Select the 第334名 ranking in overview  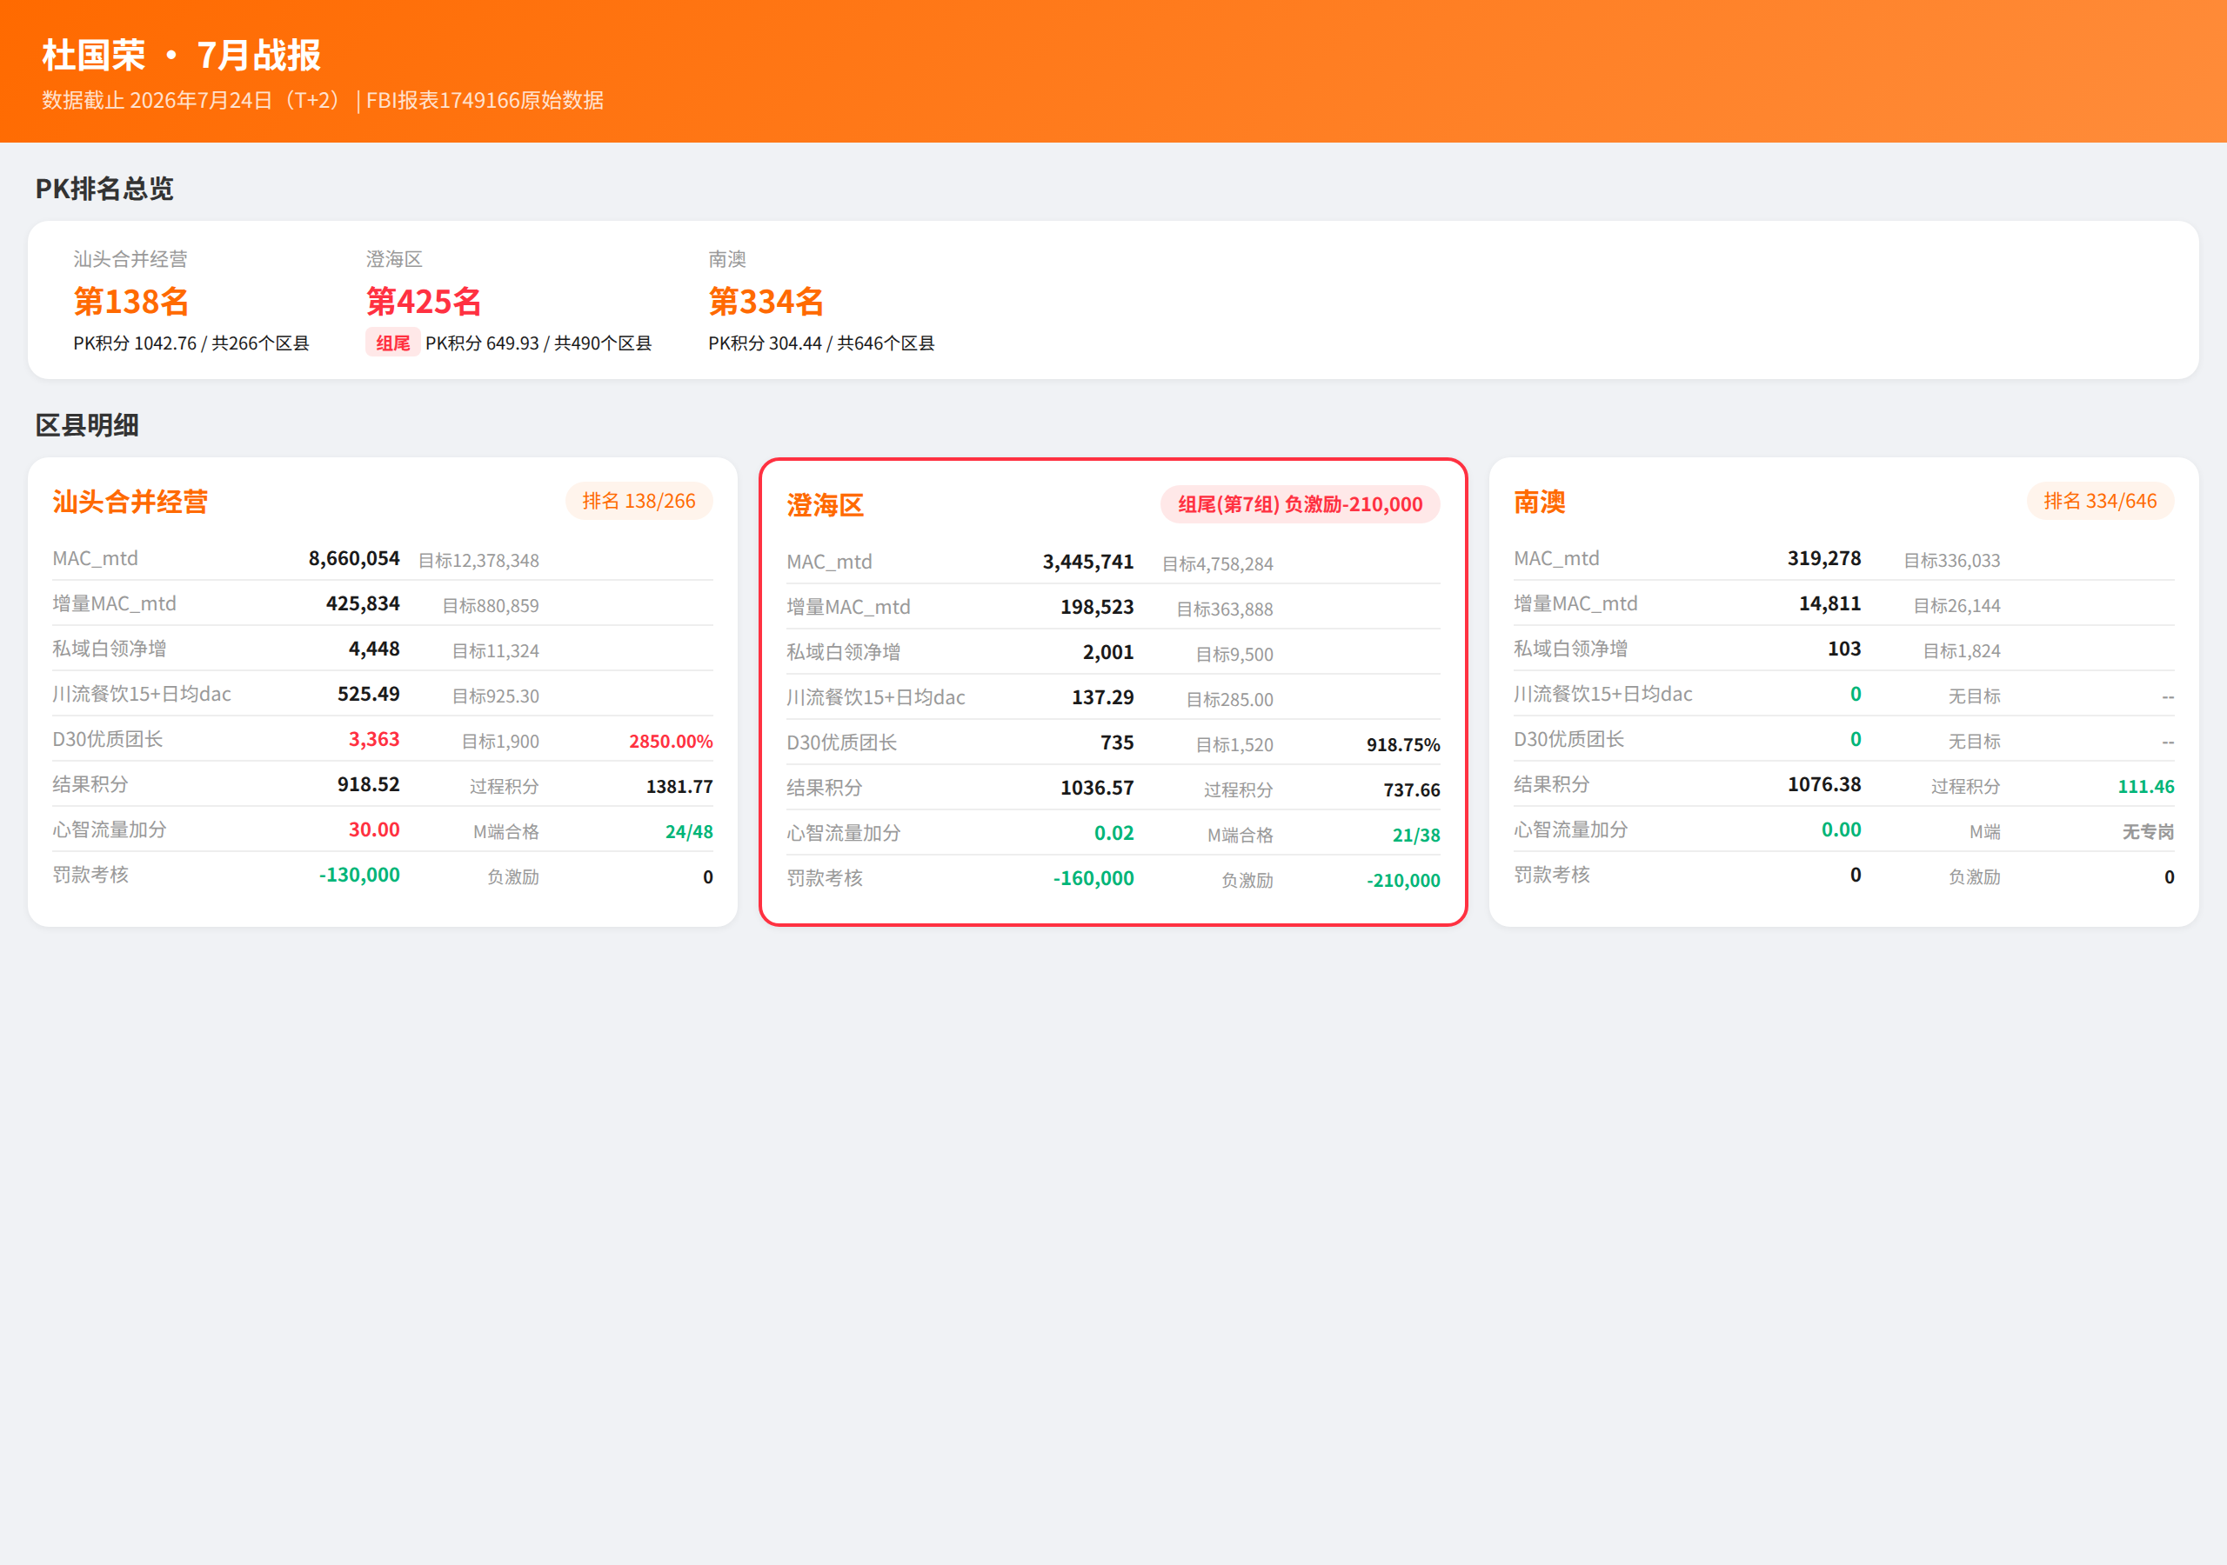point(766,302)
